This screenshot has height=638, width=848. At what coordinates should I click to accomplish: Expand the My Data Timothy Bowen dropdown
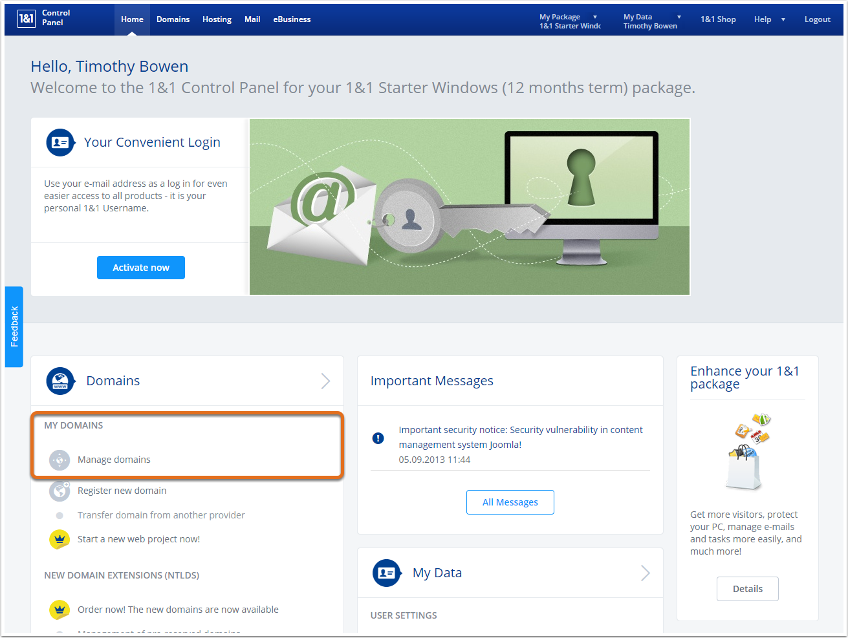point(653,21)
